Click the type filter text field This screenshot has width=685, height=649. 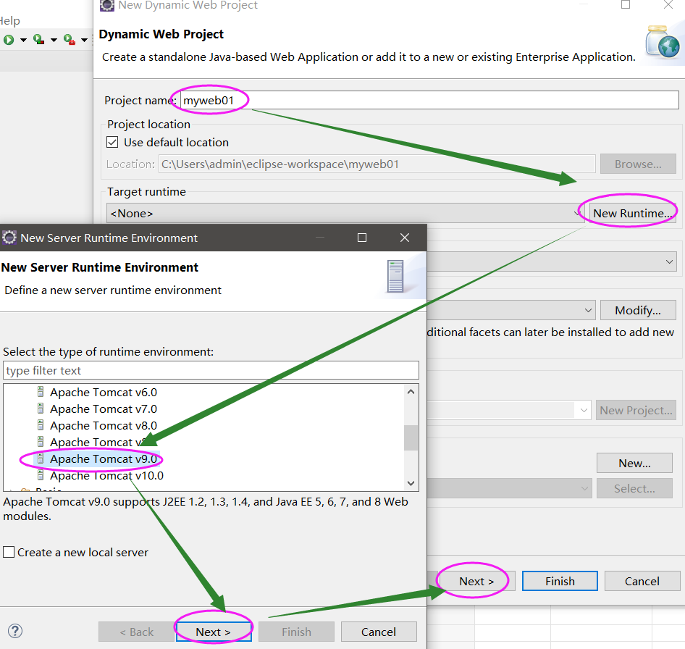point(211,370)
